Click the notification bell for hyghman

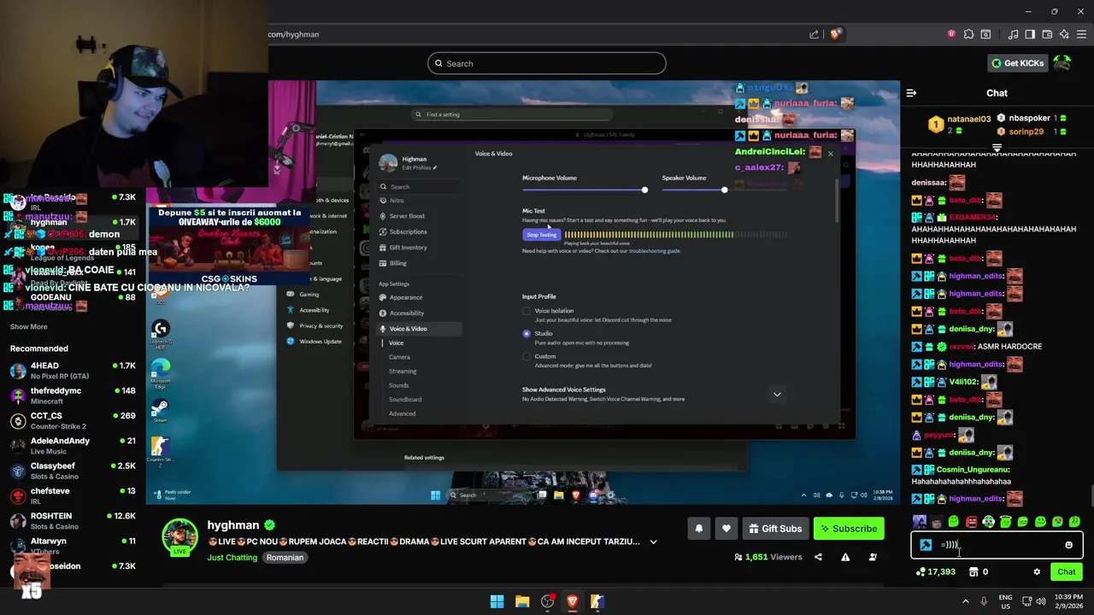tap(699, 529)
